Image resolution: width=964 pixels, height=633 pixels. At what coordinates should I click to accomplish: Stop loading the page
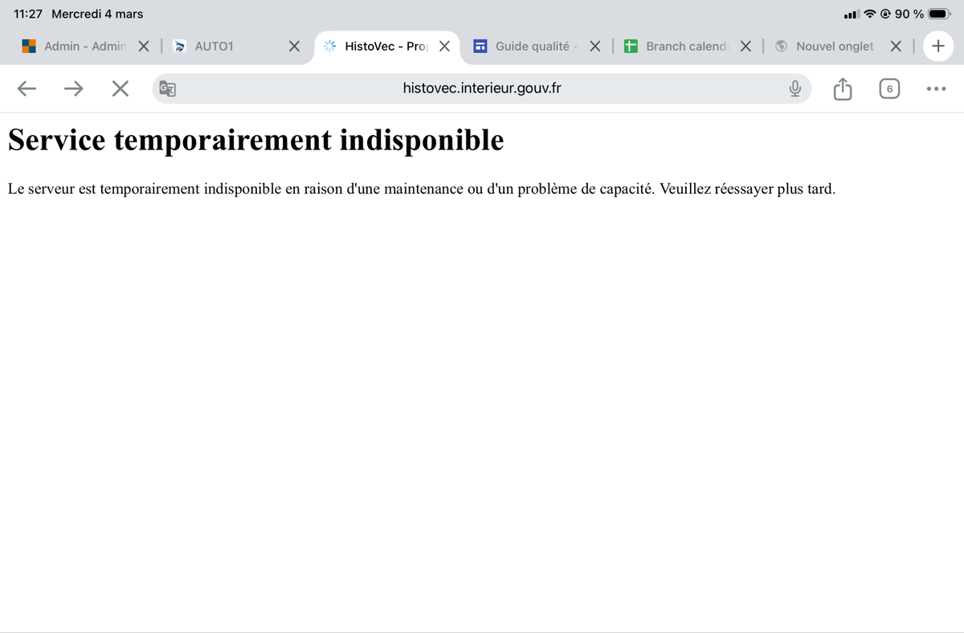[120, 89]
